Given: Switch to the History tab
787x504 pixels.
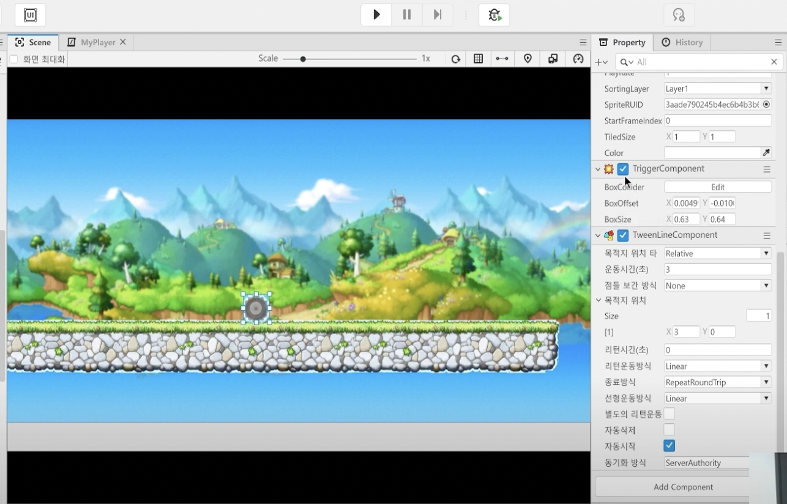Looking at the screenshot, I should click(682, 42).
